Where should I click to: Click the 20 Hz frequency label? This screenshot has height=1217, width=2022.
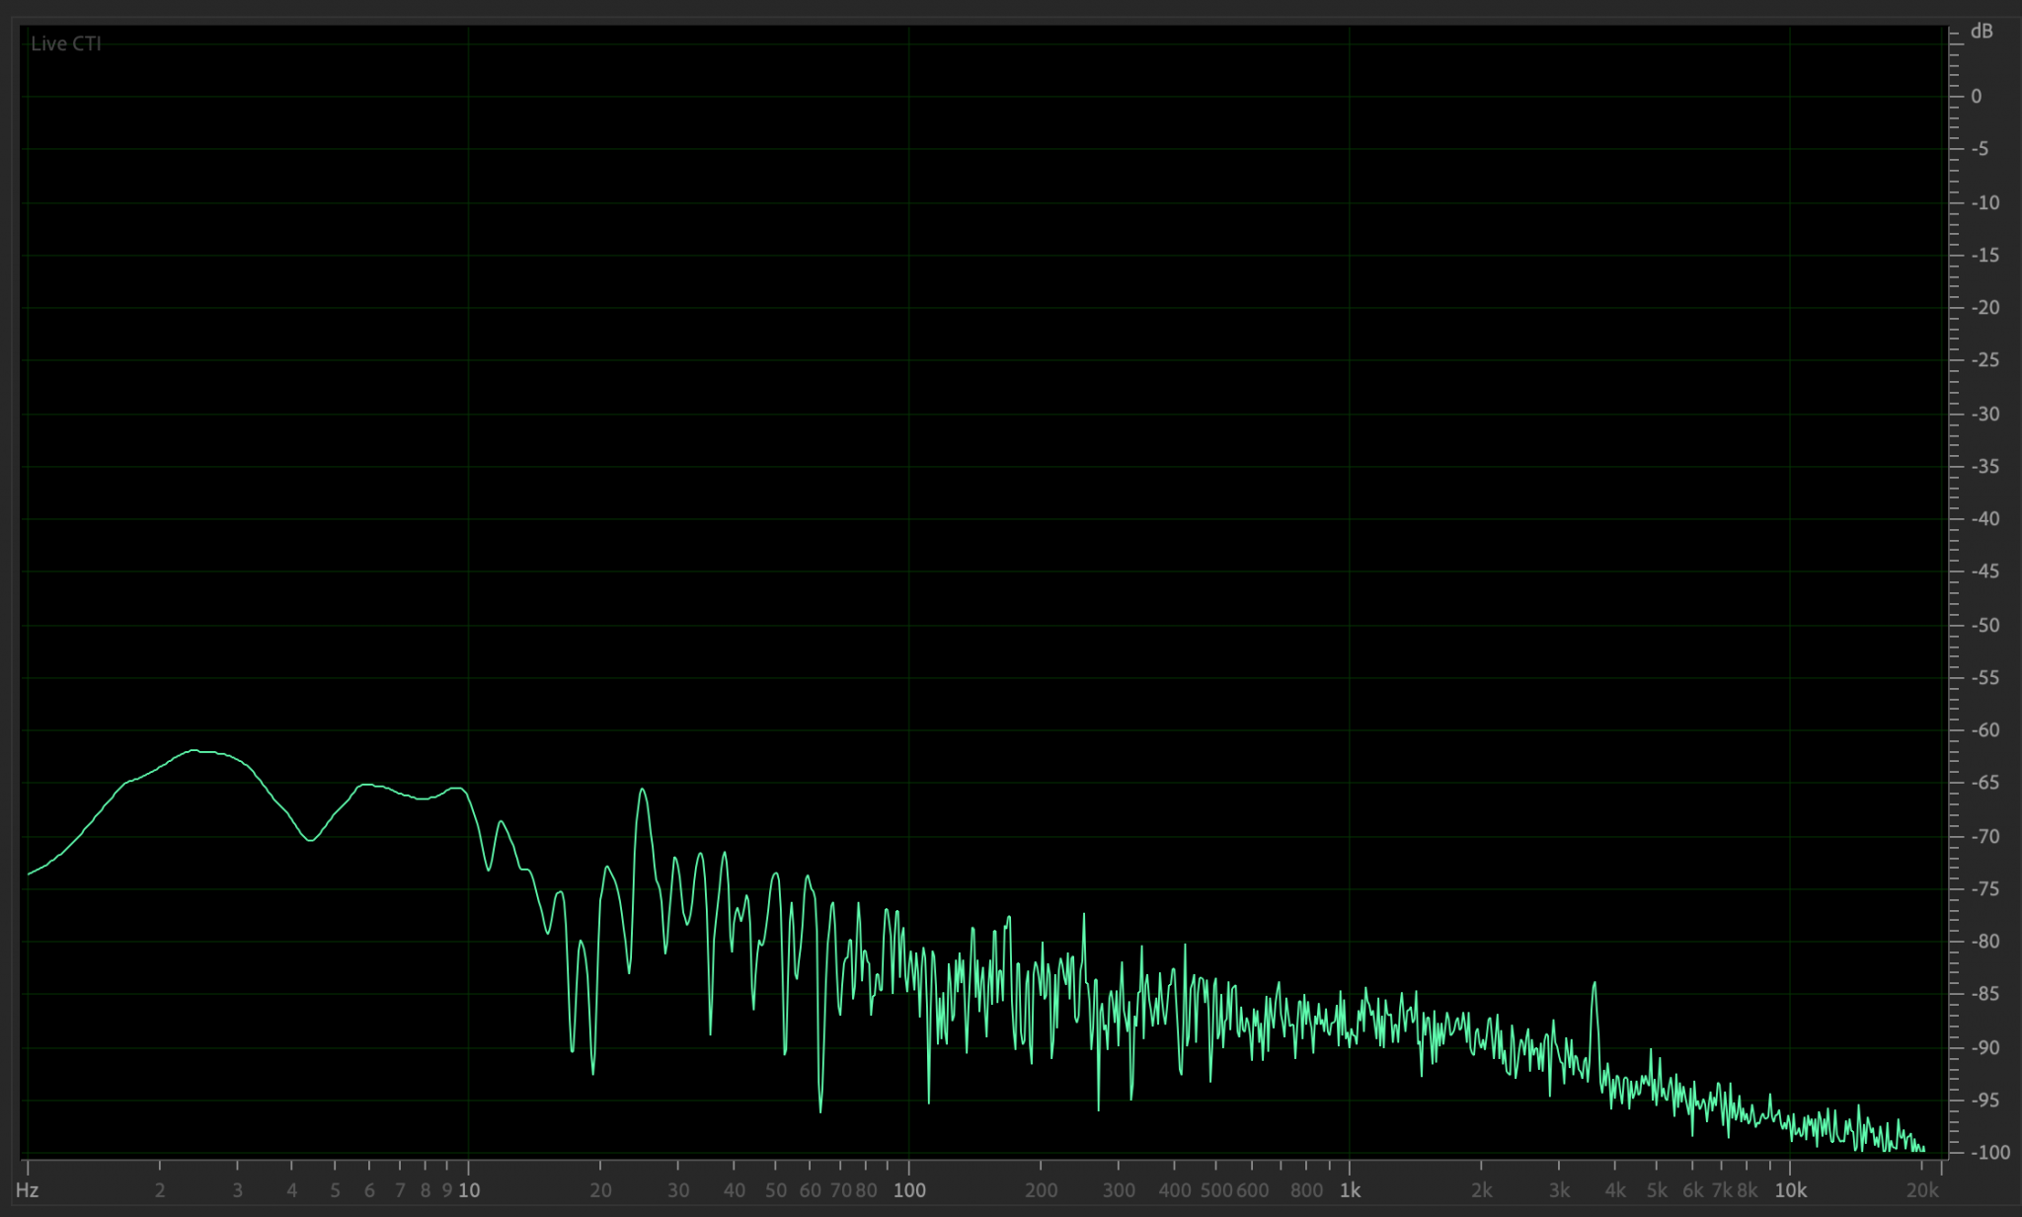pos(600,1190)
